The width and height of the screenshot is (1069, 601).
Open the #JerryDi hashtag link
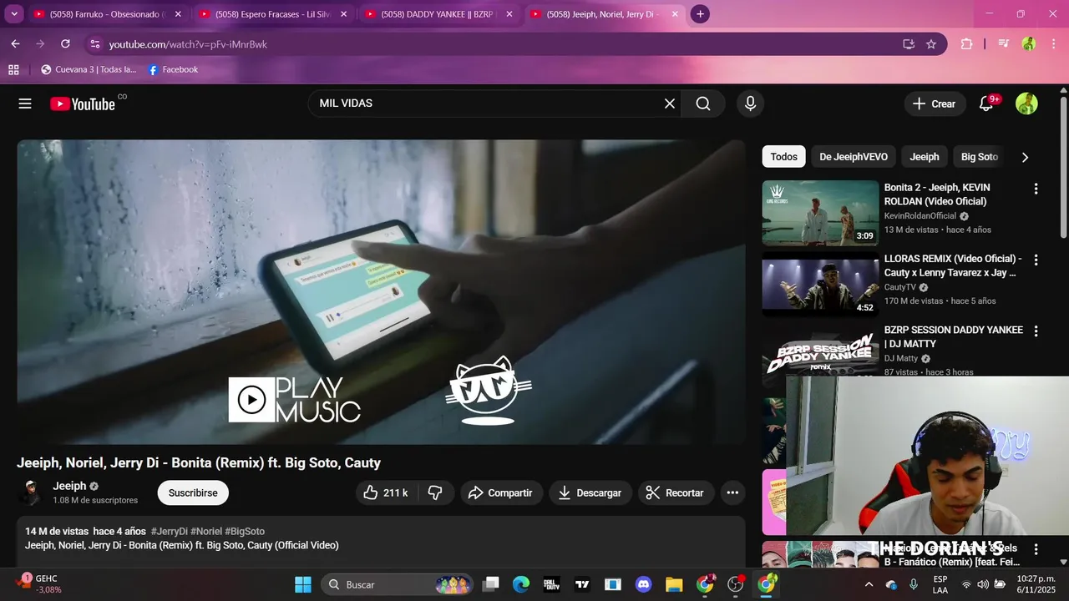pyautogui.click(x=170, y=531)
